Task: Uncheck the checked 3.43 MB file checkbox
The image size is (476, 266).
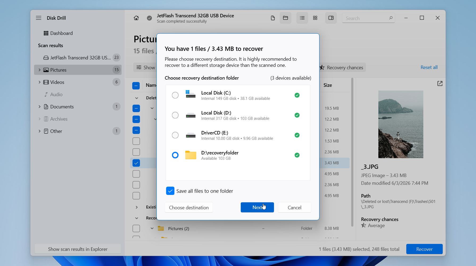Action: pyautogui.click(x=136, y=163)
